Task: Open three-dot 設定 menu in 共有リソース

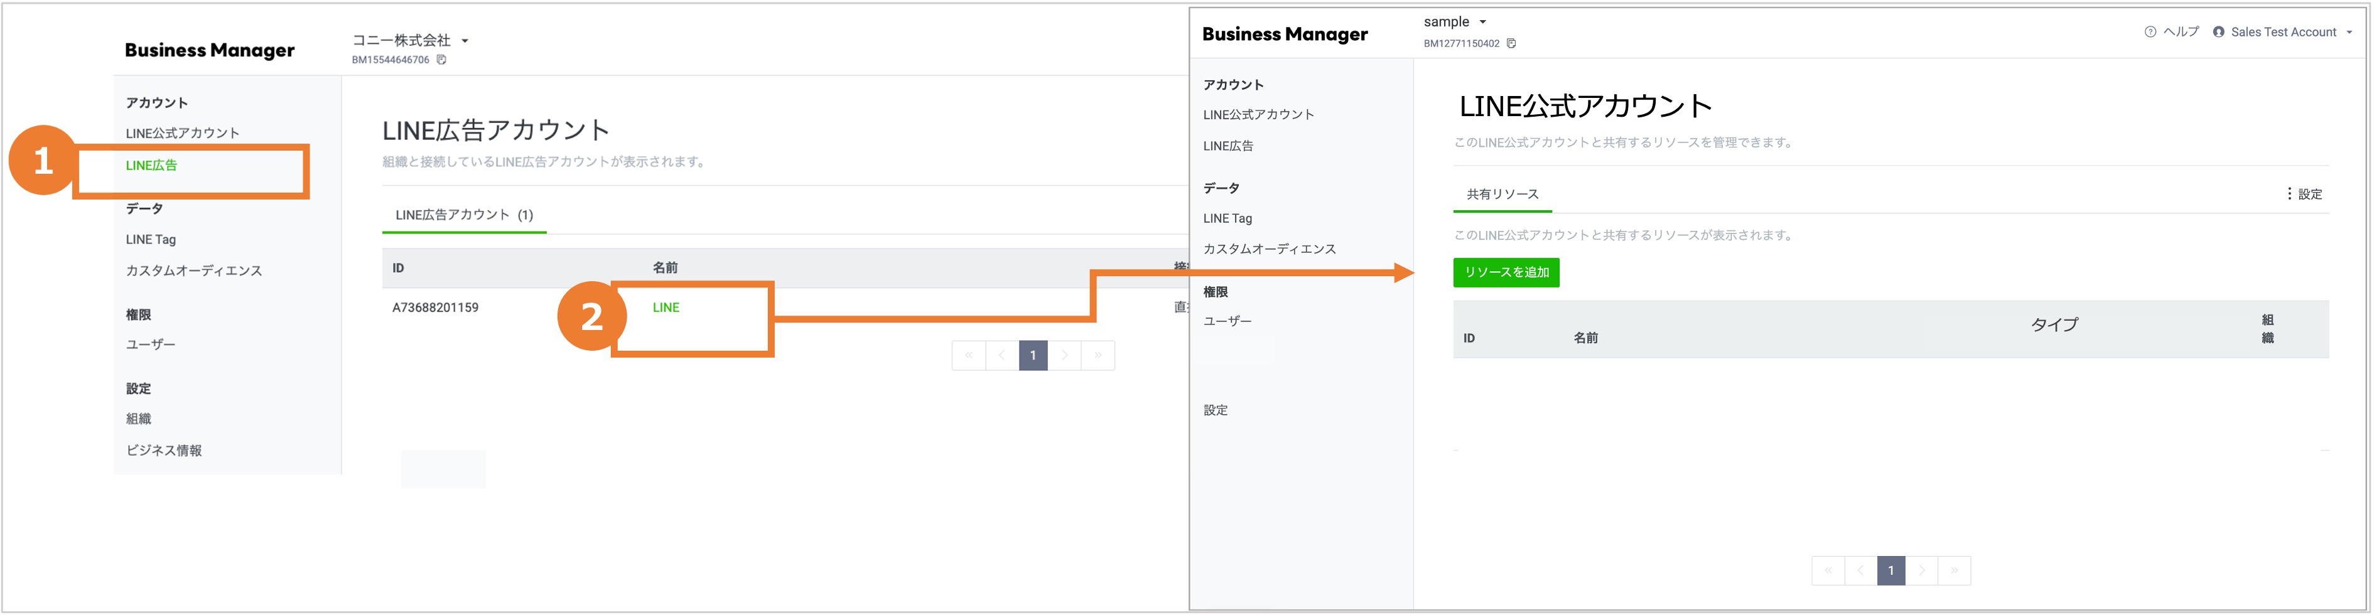Action: pyautogui.click(x=2304, y=195)
